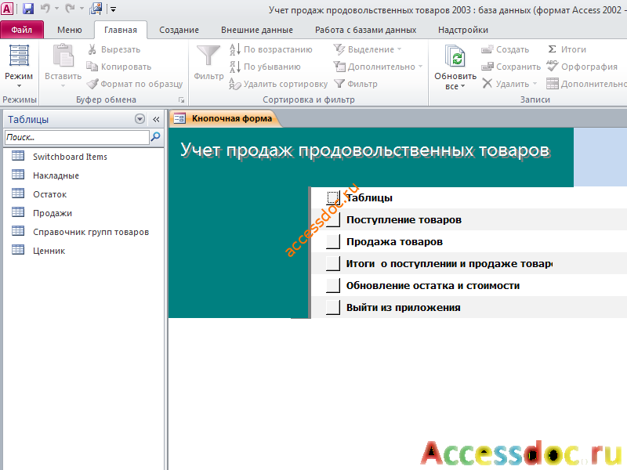
Task: Click the Save icon in quick access toolbar
Action: pyautogui.click(x=27, y=9)
